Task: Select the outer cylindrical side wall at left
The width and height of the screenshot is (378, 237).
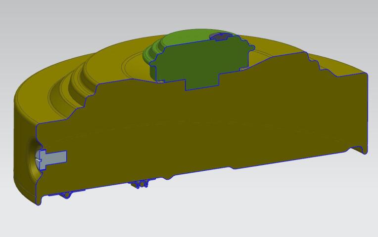Action: click(24, 149)
